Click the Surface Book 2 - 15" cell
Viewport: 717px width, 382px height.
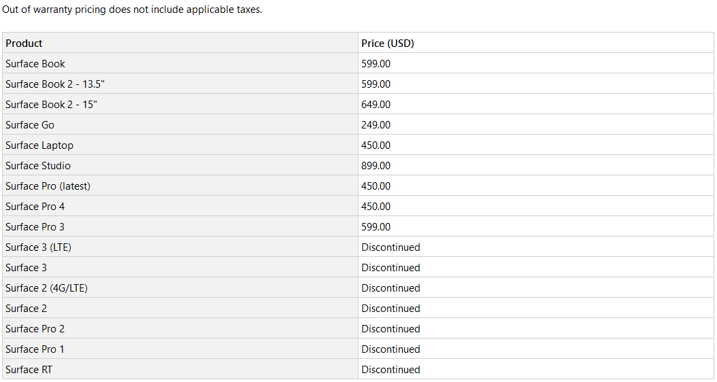tap(180, 104)
